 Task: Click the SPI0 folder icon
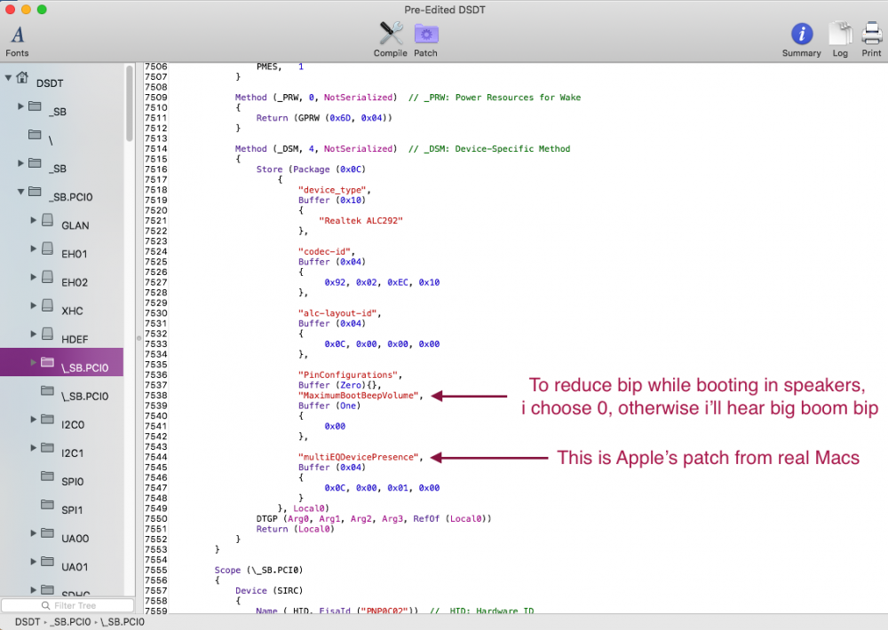48,476
